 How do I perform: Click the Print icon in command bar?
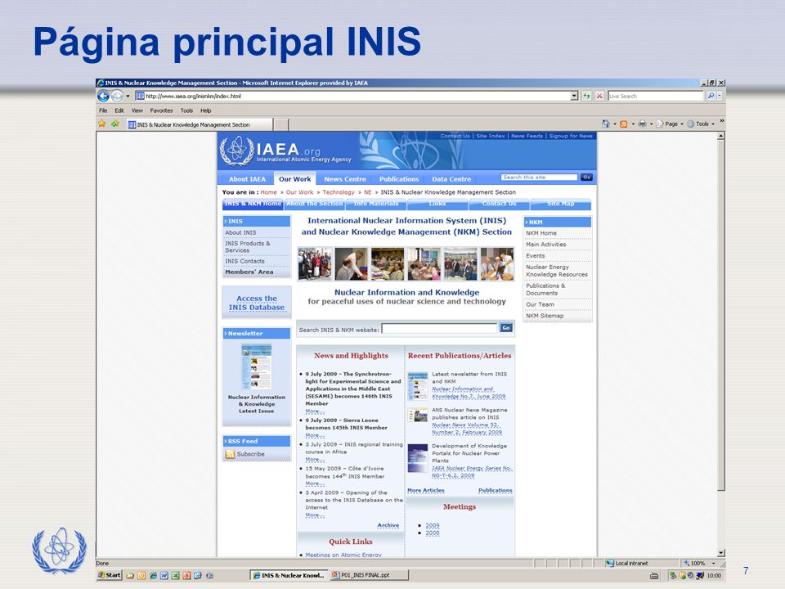(643, 124)
